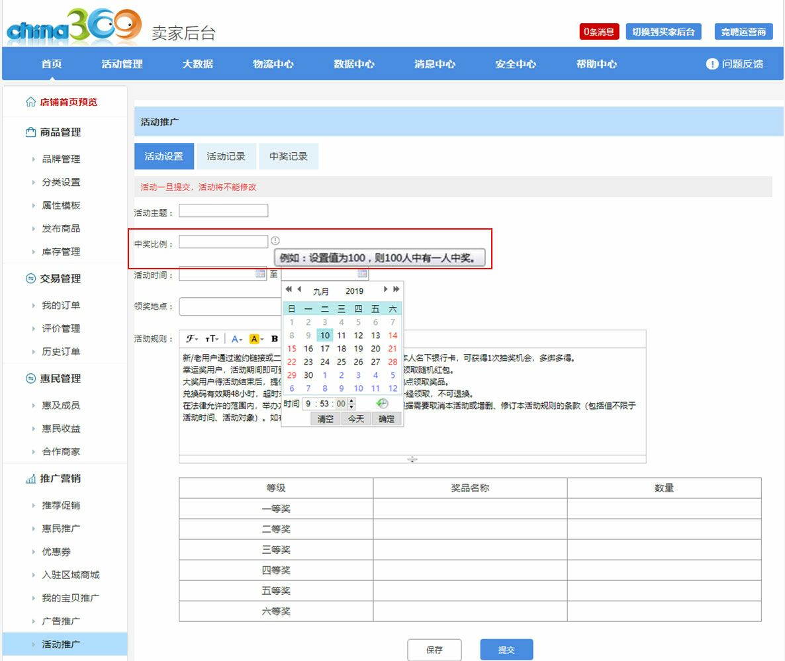785x661 pixels.
Task: Go to previous year in date picker
Action: (x=289, y=290)
